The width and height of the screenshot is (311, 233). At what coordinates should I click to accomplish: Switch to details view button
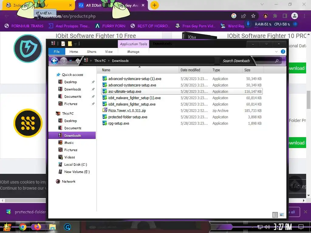[x=275, y=215]
